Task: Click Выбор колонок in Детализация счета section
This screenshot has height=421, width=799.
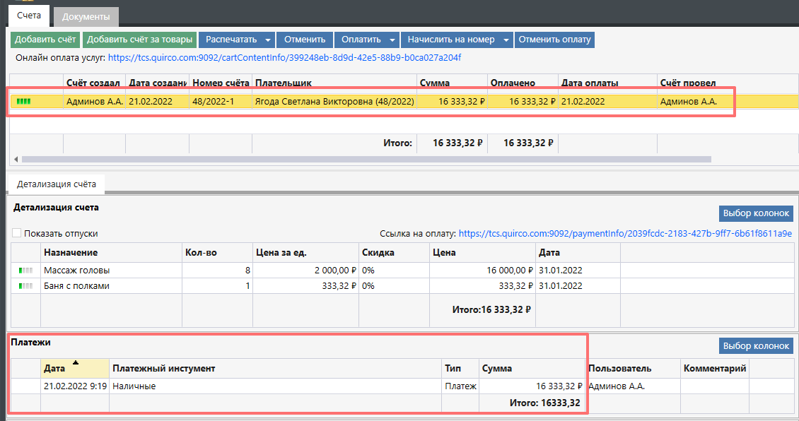Action: coord(755,213)
